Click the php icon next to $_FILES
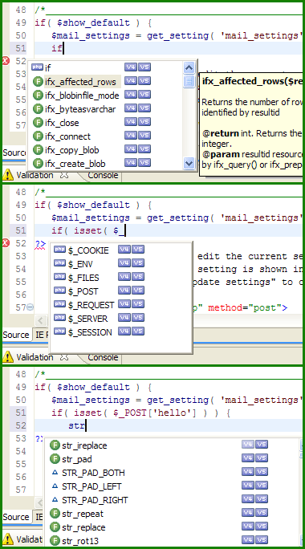The height and width of the screenshot is (549, 305). point(60,277)
